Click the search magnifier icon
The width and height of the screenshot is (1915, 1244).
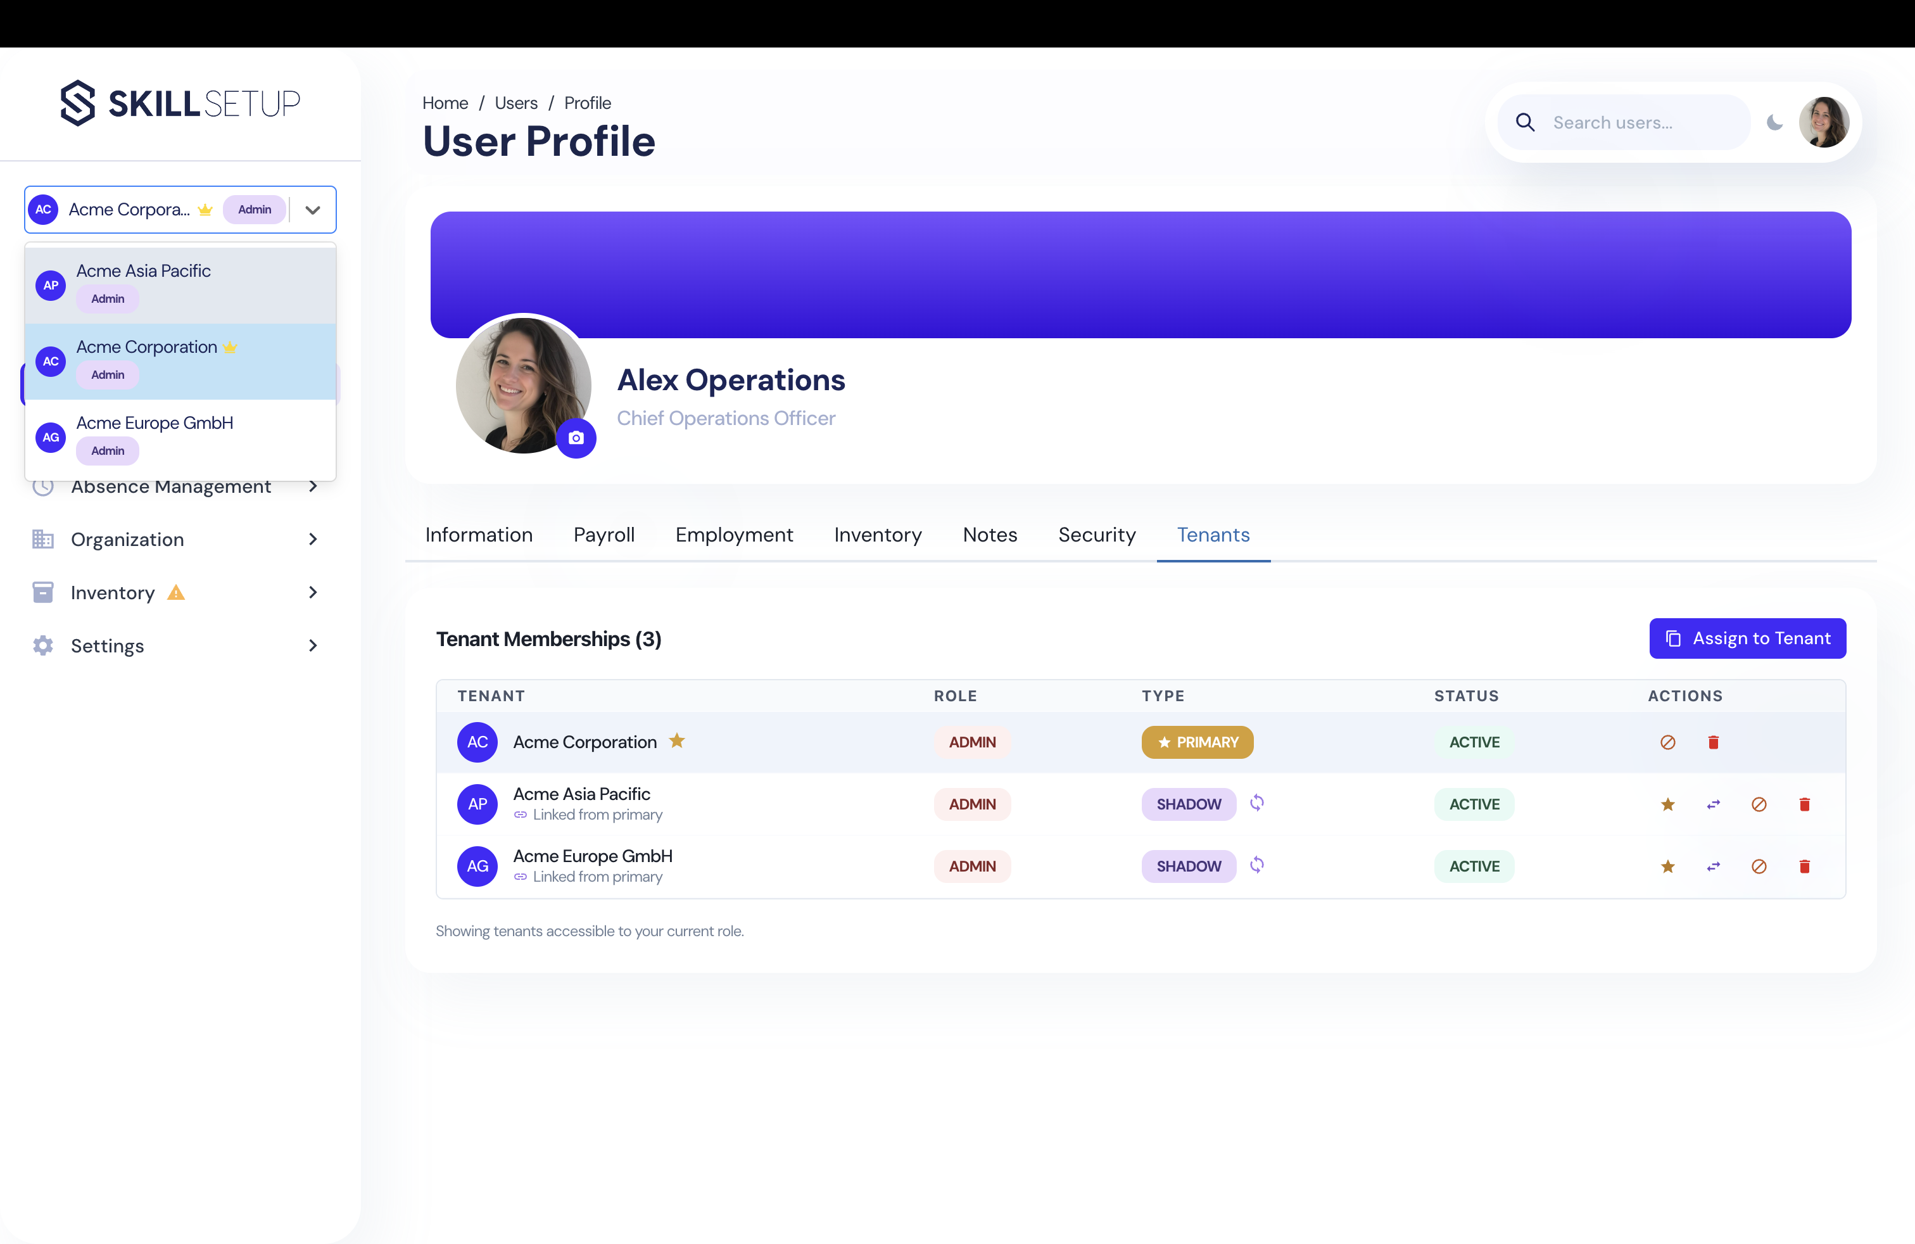click(1526, 122)
